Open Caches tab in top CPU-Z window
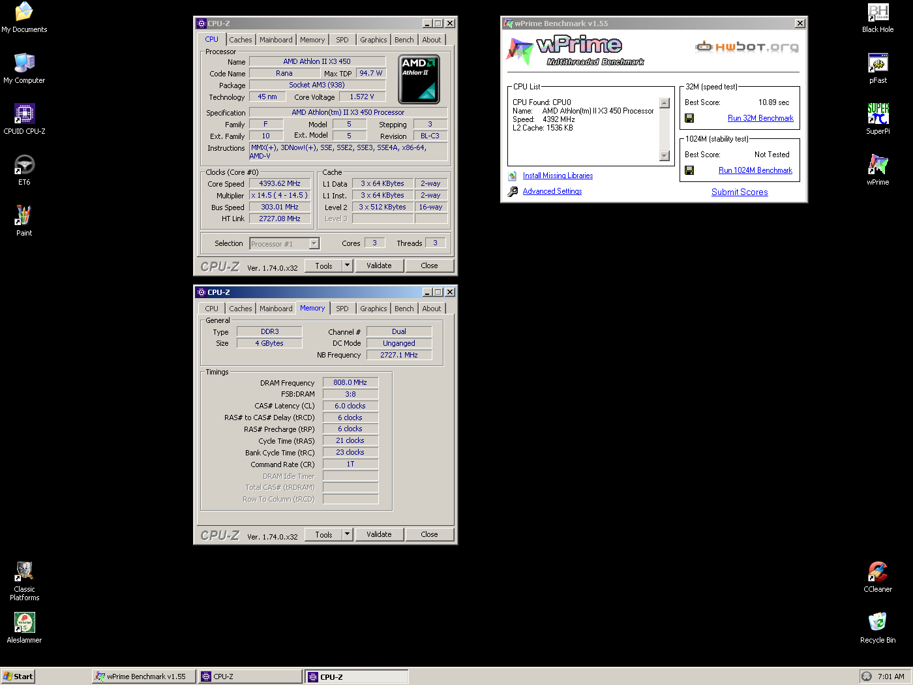Screen dimensions: 913x685 240,40
